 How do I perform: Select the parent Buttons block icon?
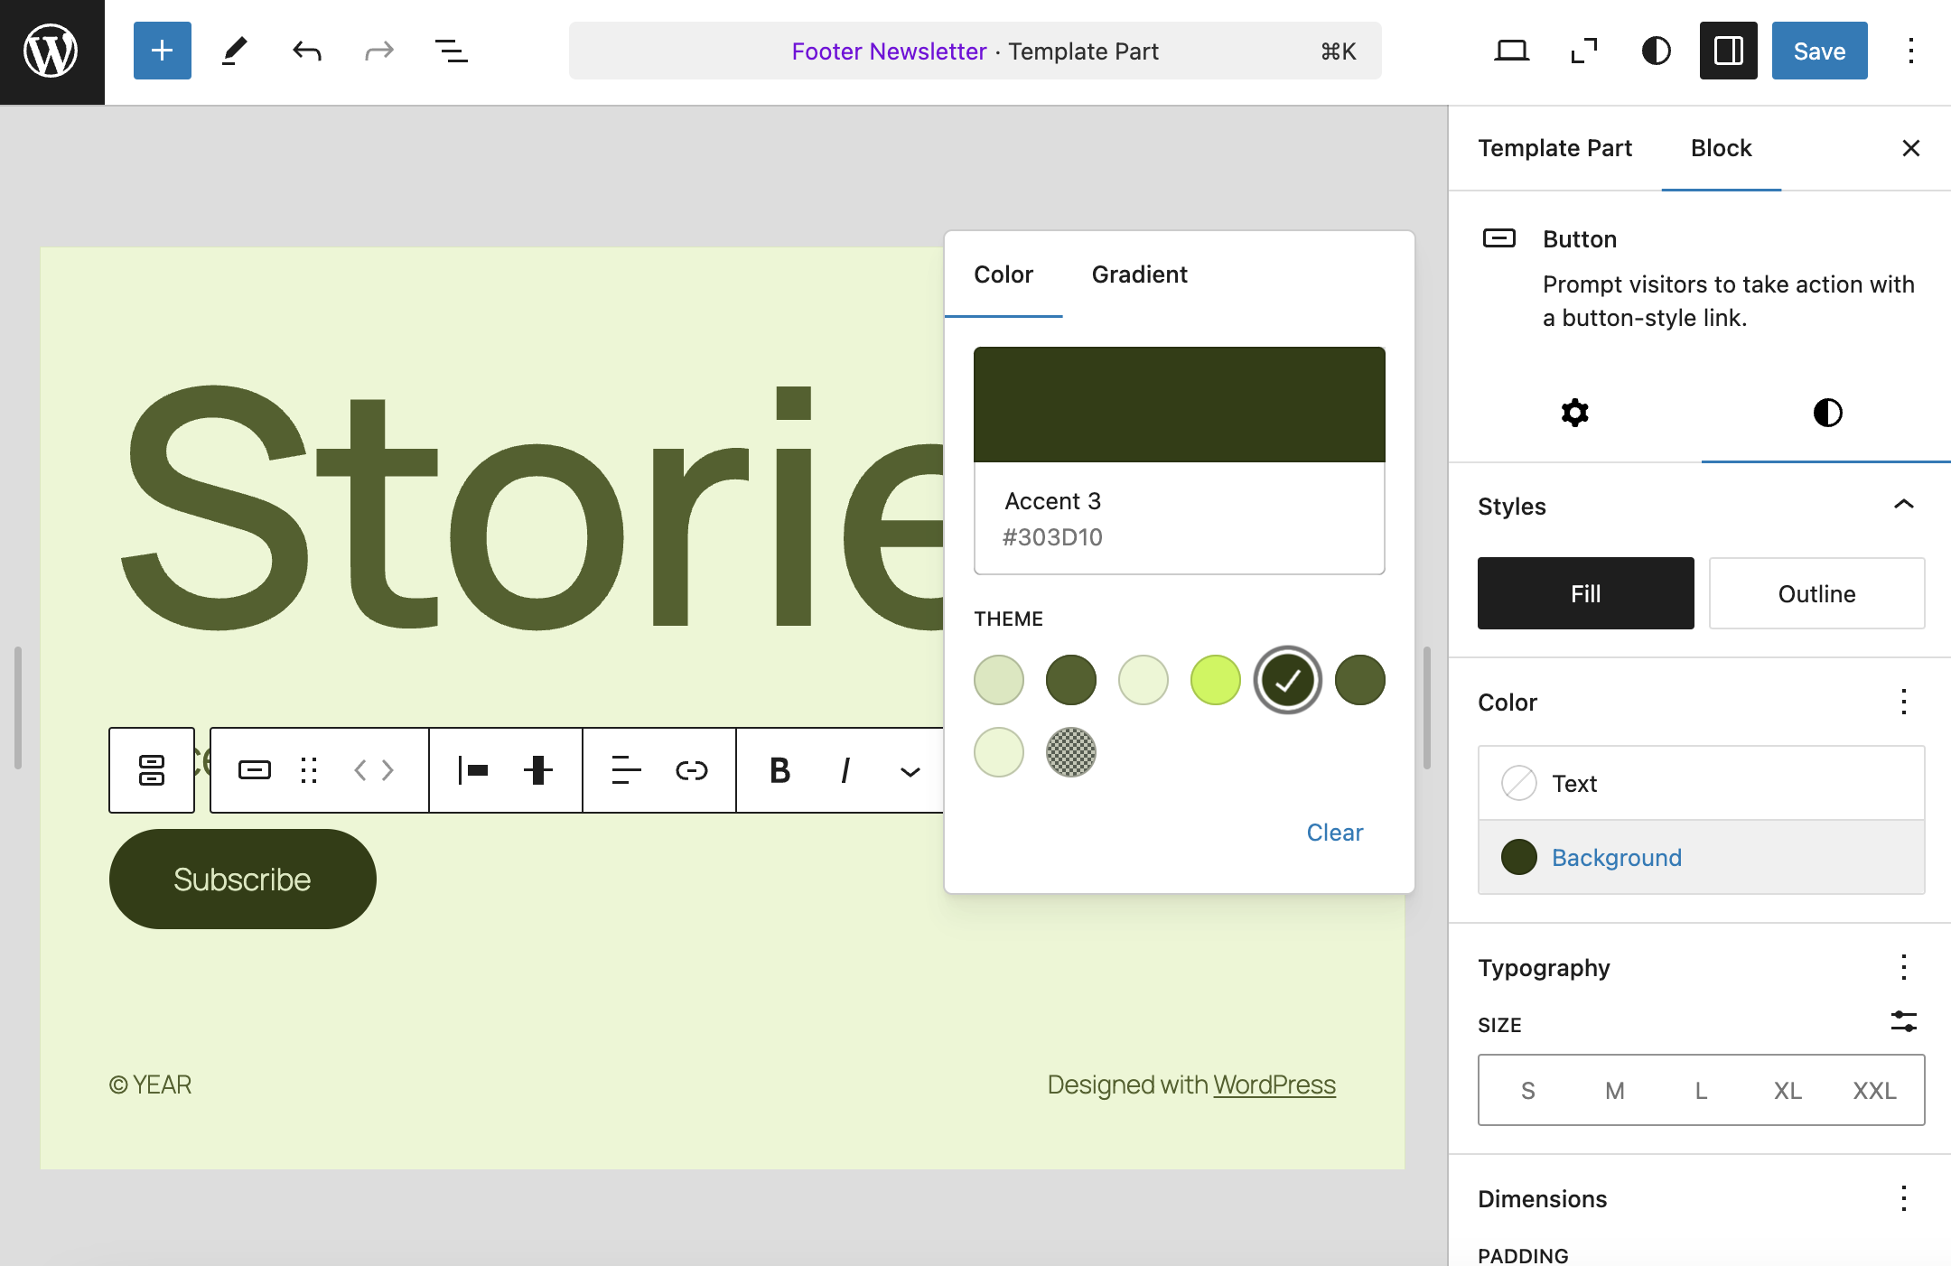pyautogui.click(x=151, y=769)
